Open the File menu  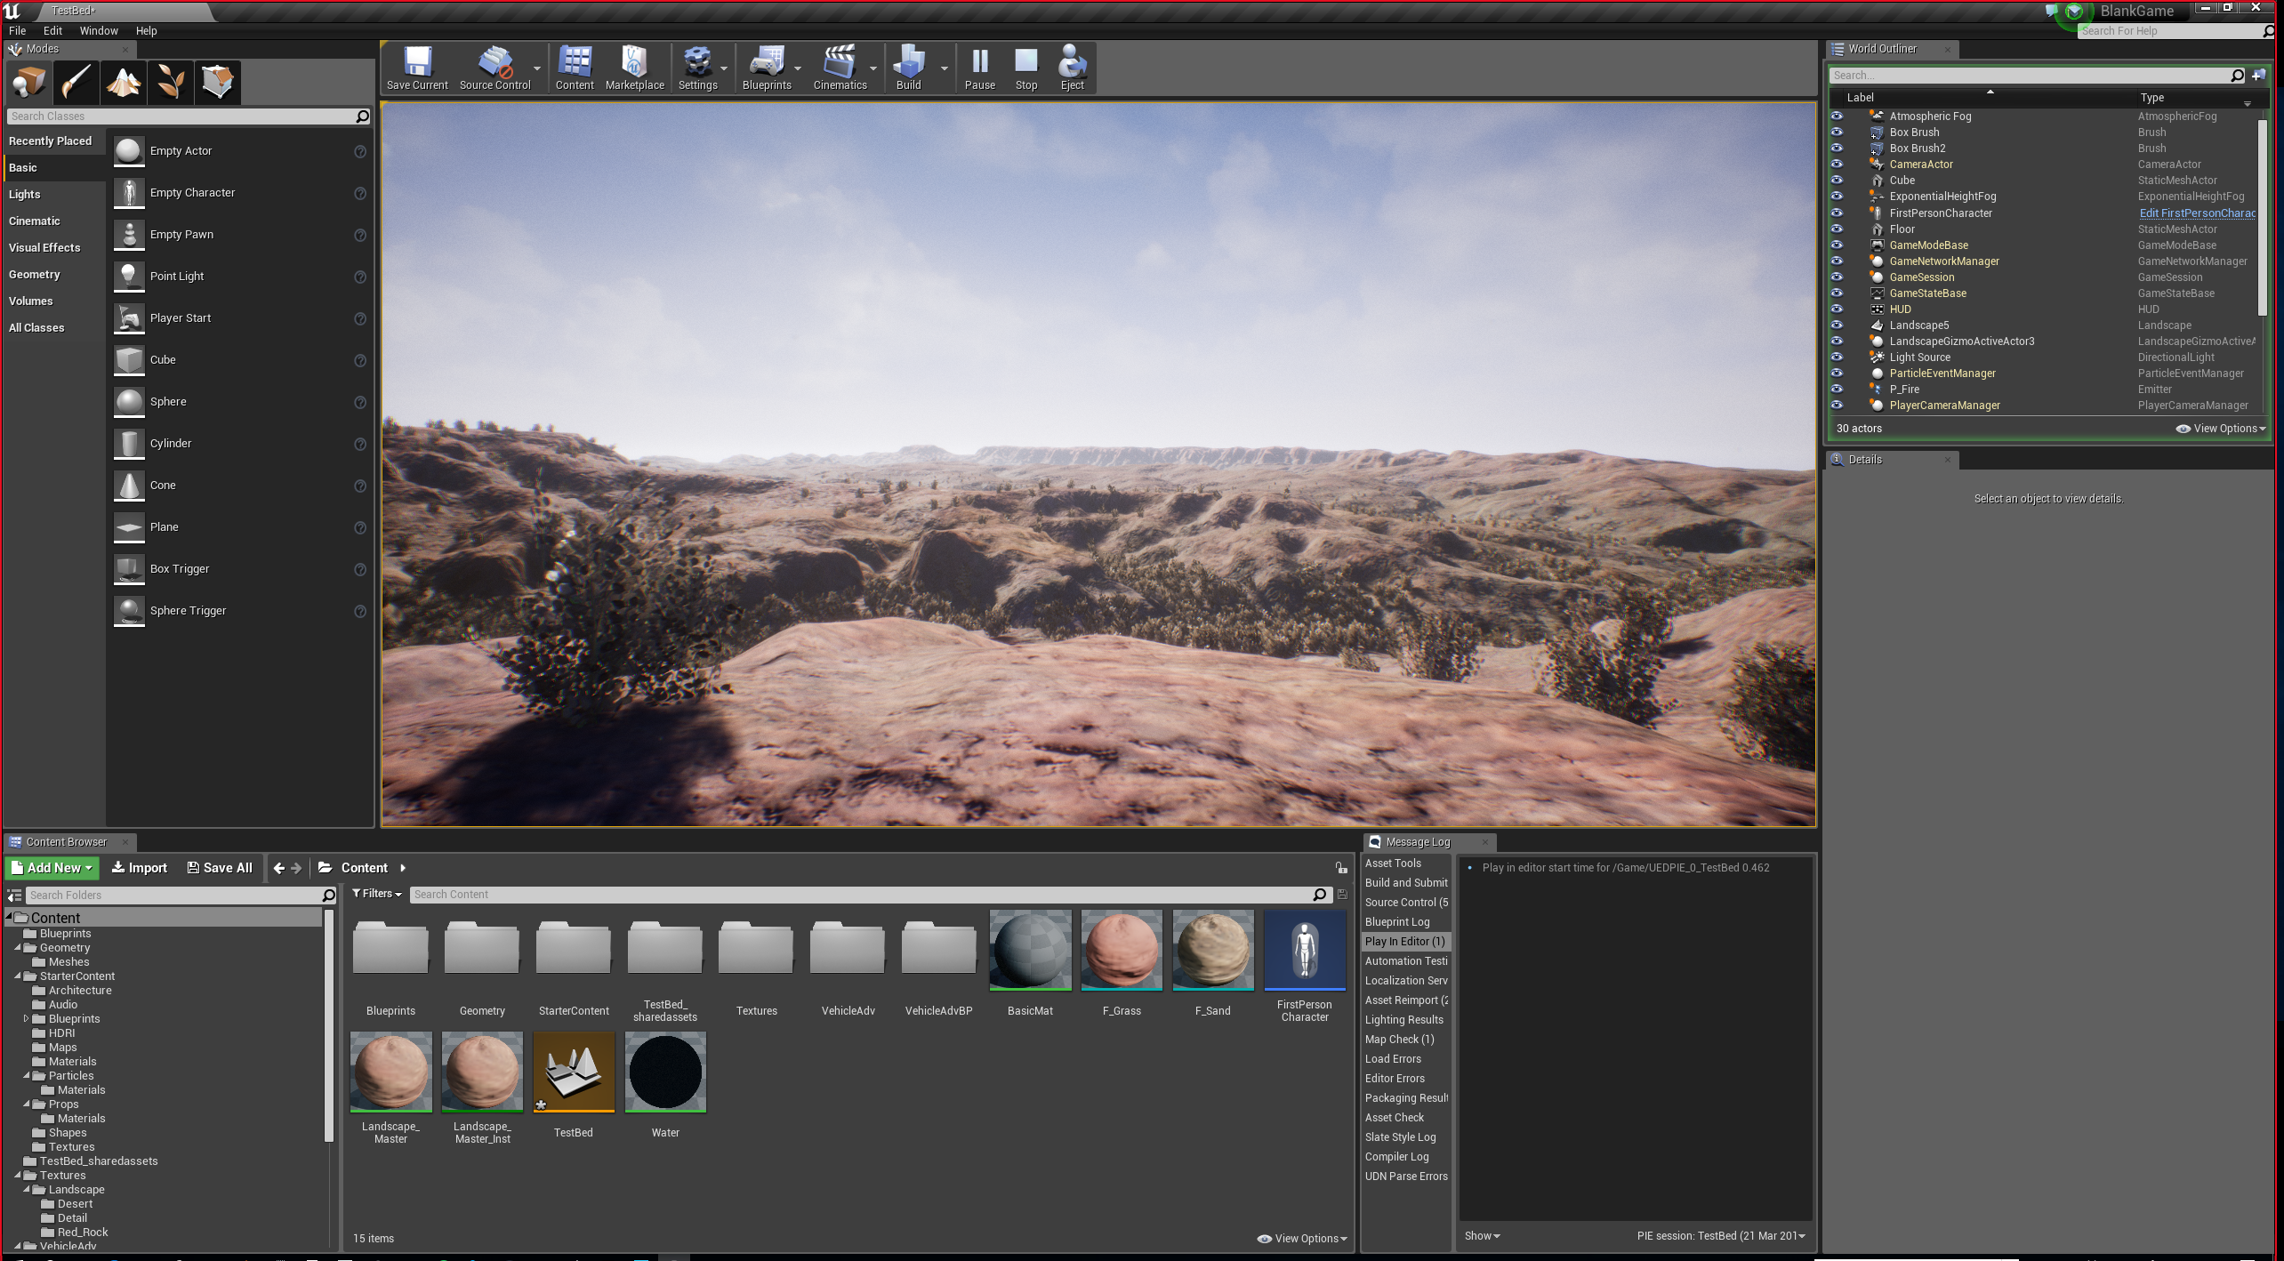click(17, 30)
